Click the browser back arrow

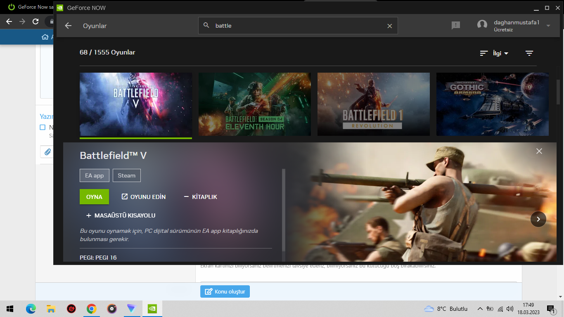[x=9, y=21]
